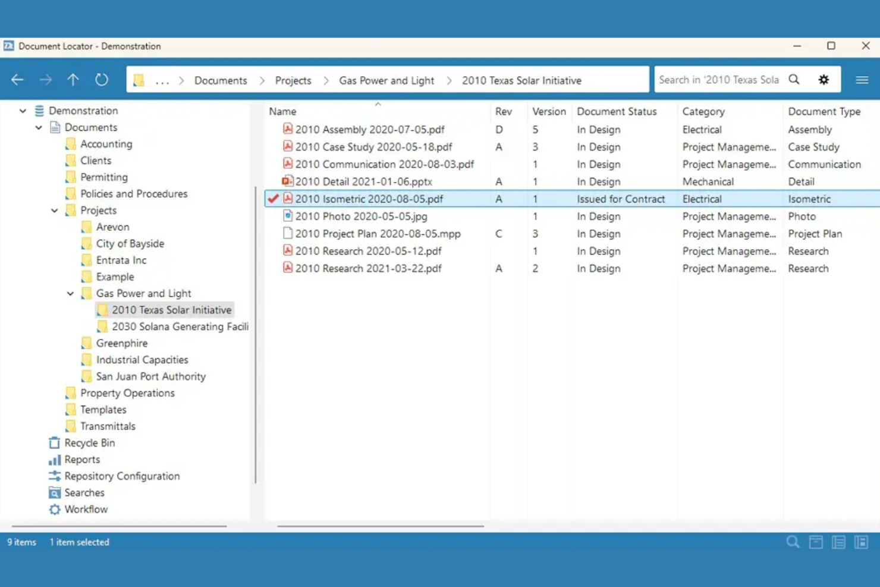This screenshot has width=880, height=587.
Task: Open the Recycle Bin
Action: click(90, 442)
